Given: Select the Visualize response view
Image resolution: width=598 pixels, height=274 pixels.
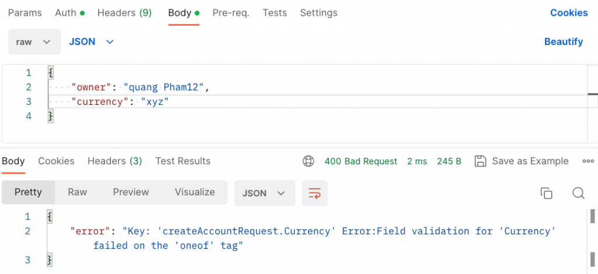Looking at the screenshot, I should (194, 192).
